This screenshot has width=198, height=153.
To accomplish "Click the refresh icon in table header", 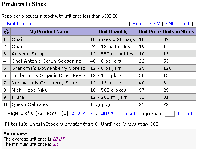I will [x=6, y=32].
